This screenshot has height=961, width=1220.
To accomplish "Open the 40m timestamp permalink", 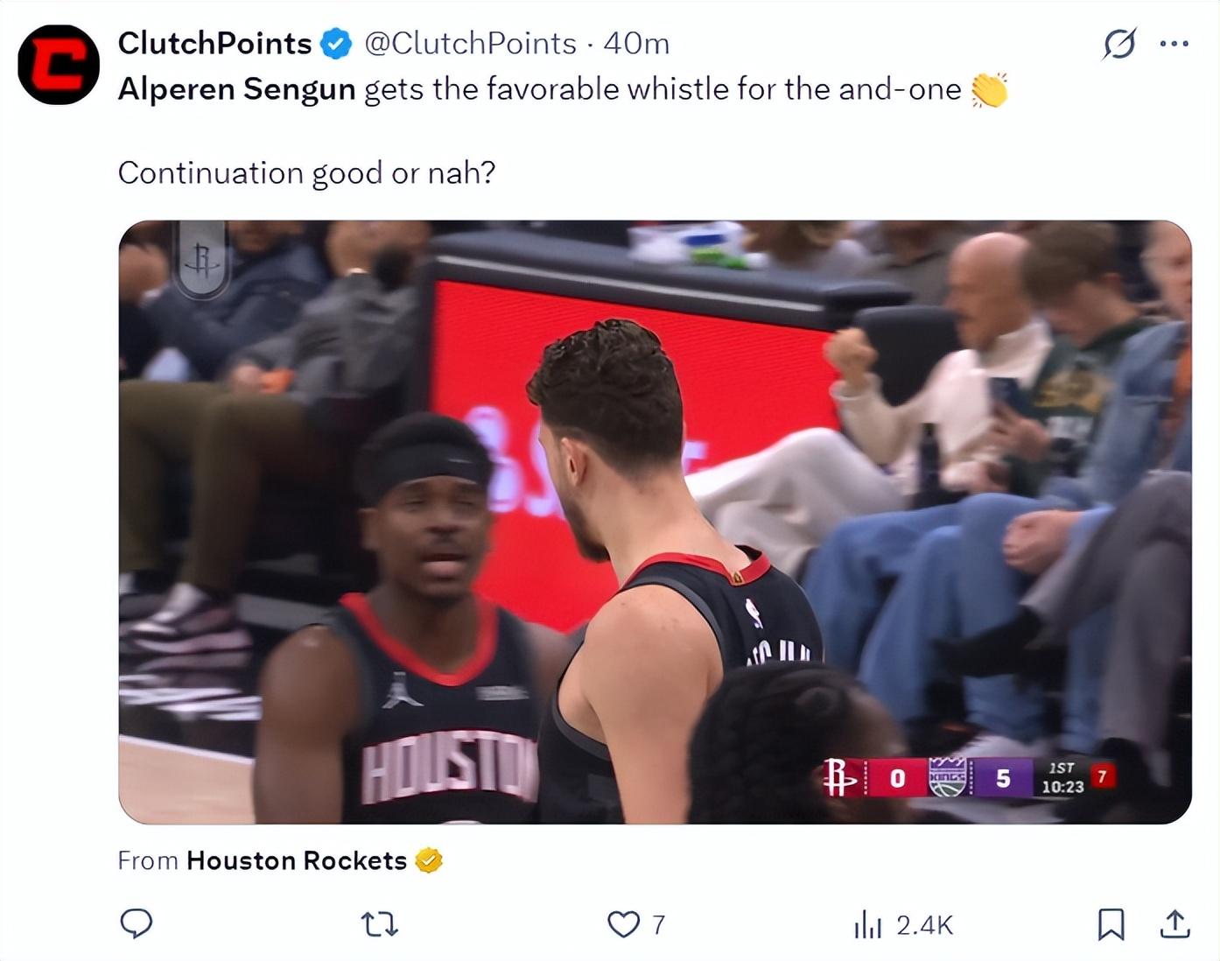I will tap(636, 43).
